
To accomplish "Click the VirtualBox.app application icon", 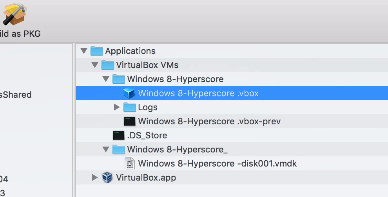I will coord(107,177).
